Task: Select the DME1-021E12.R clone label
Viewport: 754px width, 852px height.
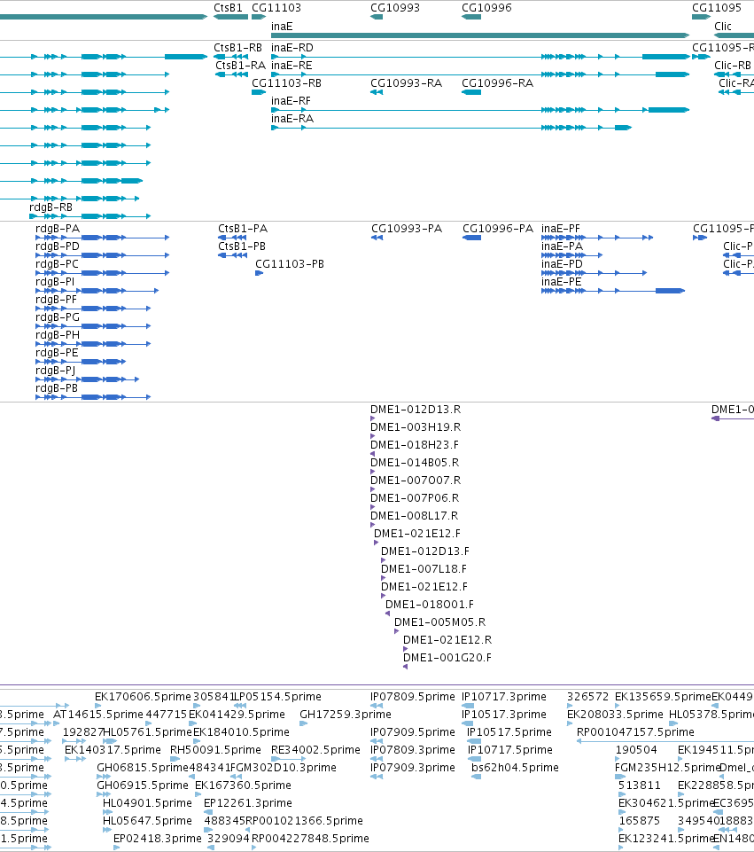Action: [x=447, y=640]
